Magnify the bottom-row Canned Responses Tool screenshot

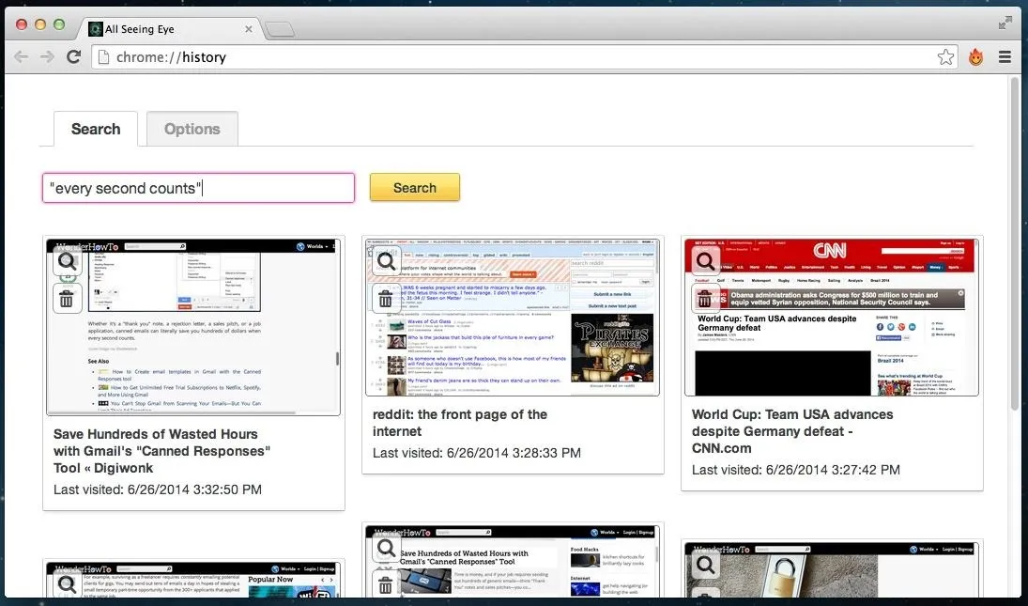coord(386,549)
